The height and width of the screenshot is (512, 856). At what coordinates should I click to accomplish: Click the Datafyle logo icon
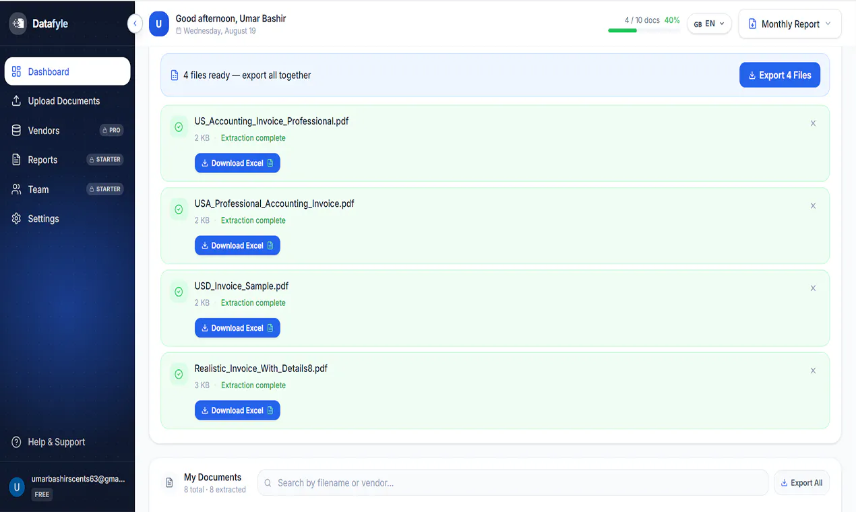[x=18, y=24]
